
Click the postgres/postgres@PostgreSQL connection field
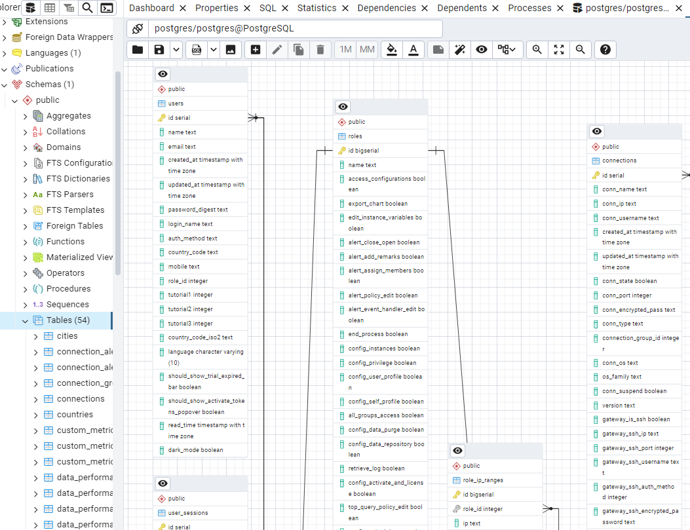(x=296, y=29)
